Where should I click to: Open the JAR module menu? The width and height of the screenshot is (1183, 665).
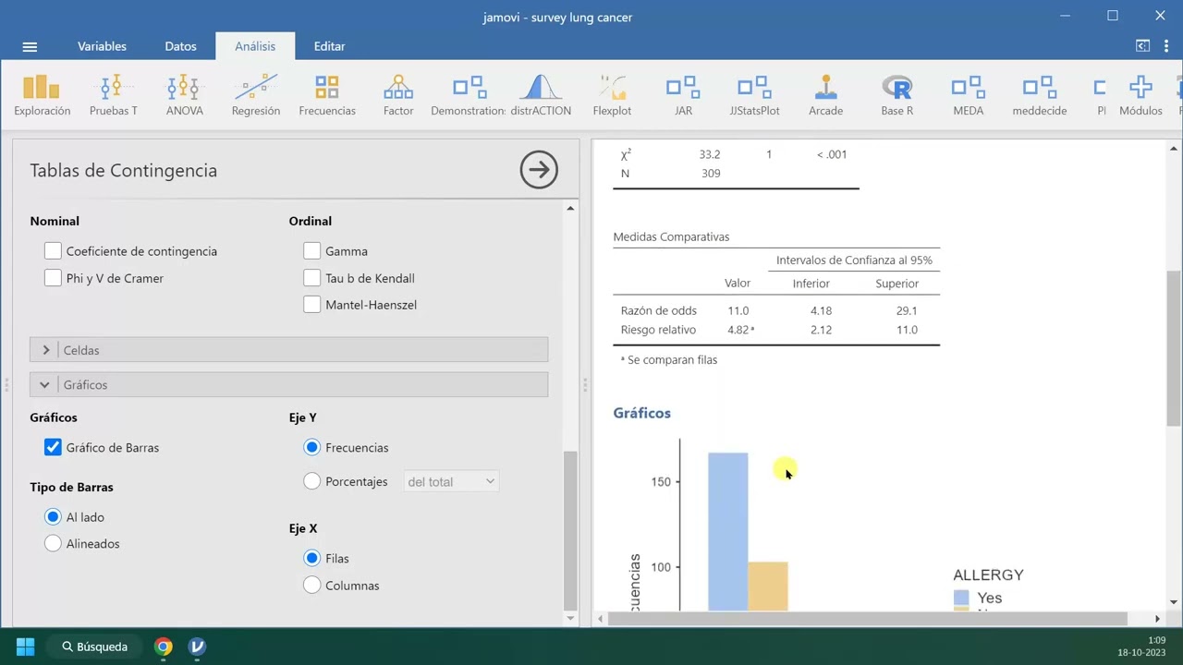point(683,96)
